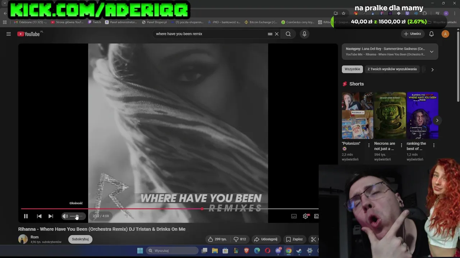
Task: Click the Utwórz create button
Action: [x=412, y=34]
